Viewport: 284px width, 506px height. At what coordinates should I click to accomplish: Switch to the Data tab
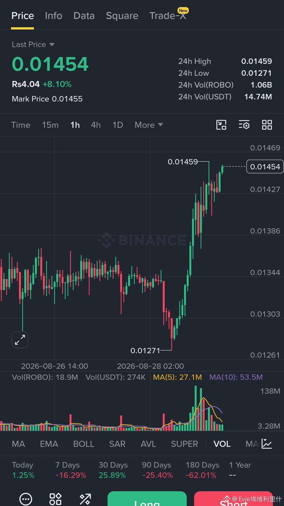tap(84, 16)
